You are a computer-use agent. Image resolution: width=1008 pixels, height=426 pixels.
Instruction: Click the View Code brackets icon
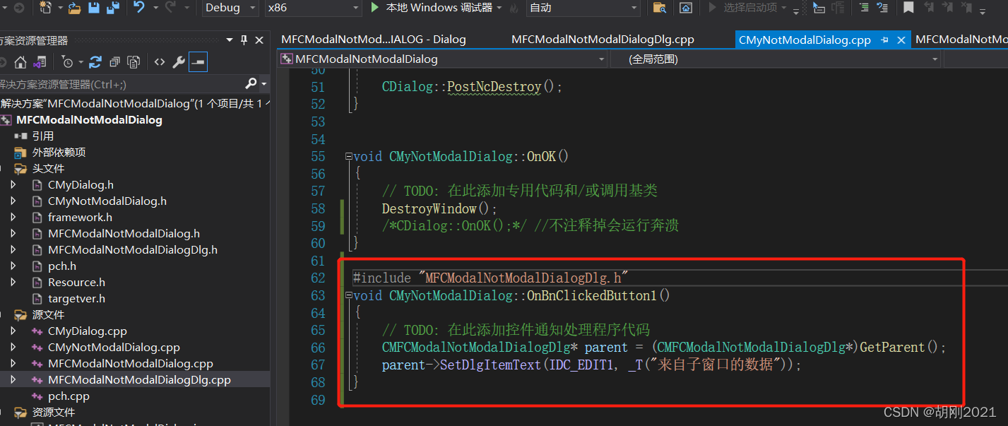[160, 62]
